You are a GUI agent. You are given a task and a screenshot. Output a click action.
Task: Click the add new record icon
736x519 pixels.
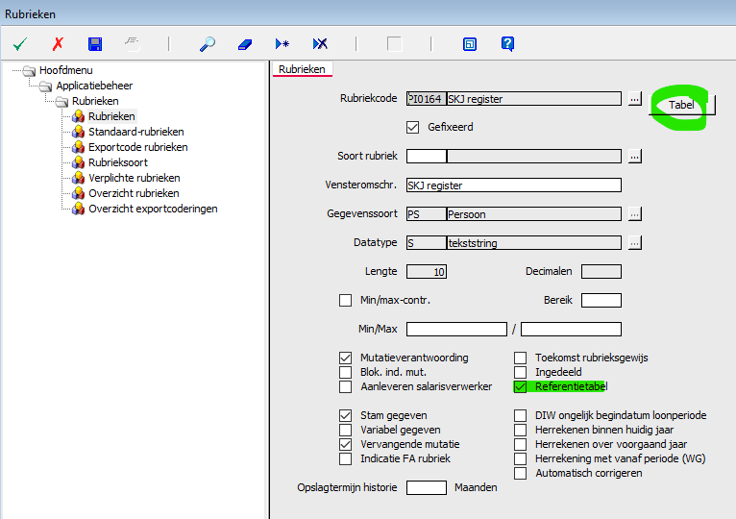click(282, 44)
